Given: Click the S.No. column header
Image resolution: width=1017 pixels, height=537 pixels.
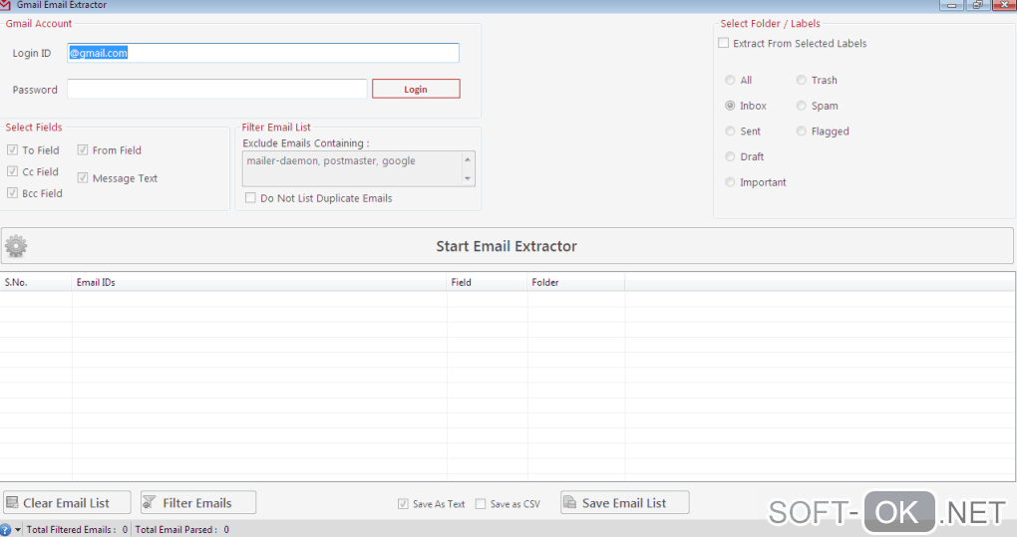Looking at the screenshot, I should 36,282.
